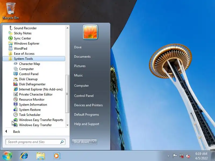Collapse the System Tools folder
This screenshot has width=215, height=161.
click(34, 58)
